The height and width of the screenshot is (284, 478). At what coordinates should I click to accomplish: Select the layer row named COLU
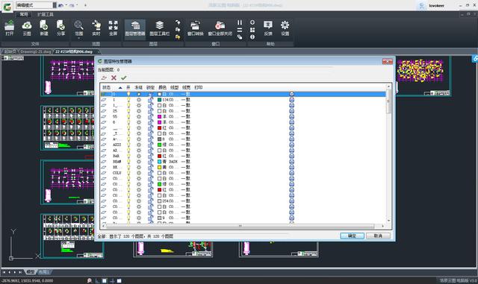pyautogui.click(x=243, y=173)
